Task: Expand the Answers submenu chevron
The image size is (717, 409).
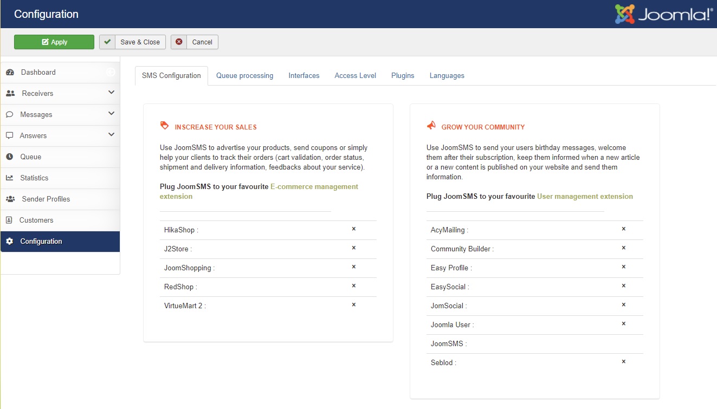Action: pos(111,135)
